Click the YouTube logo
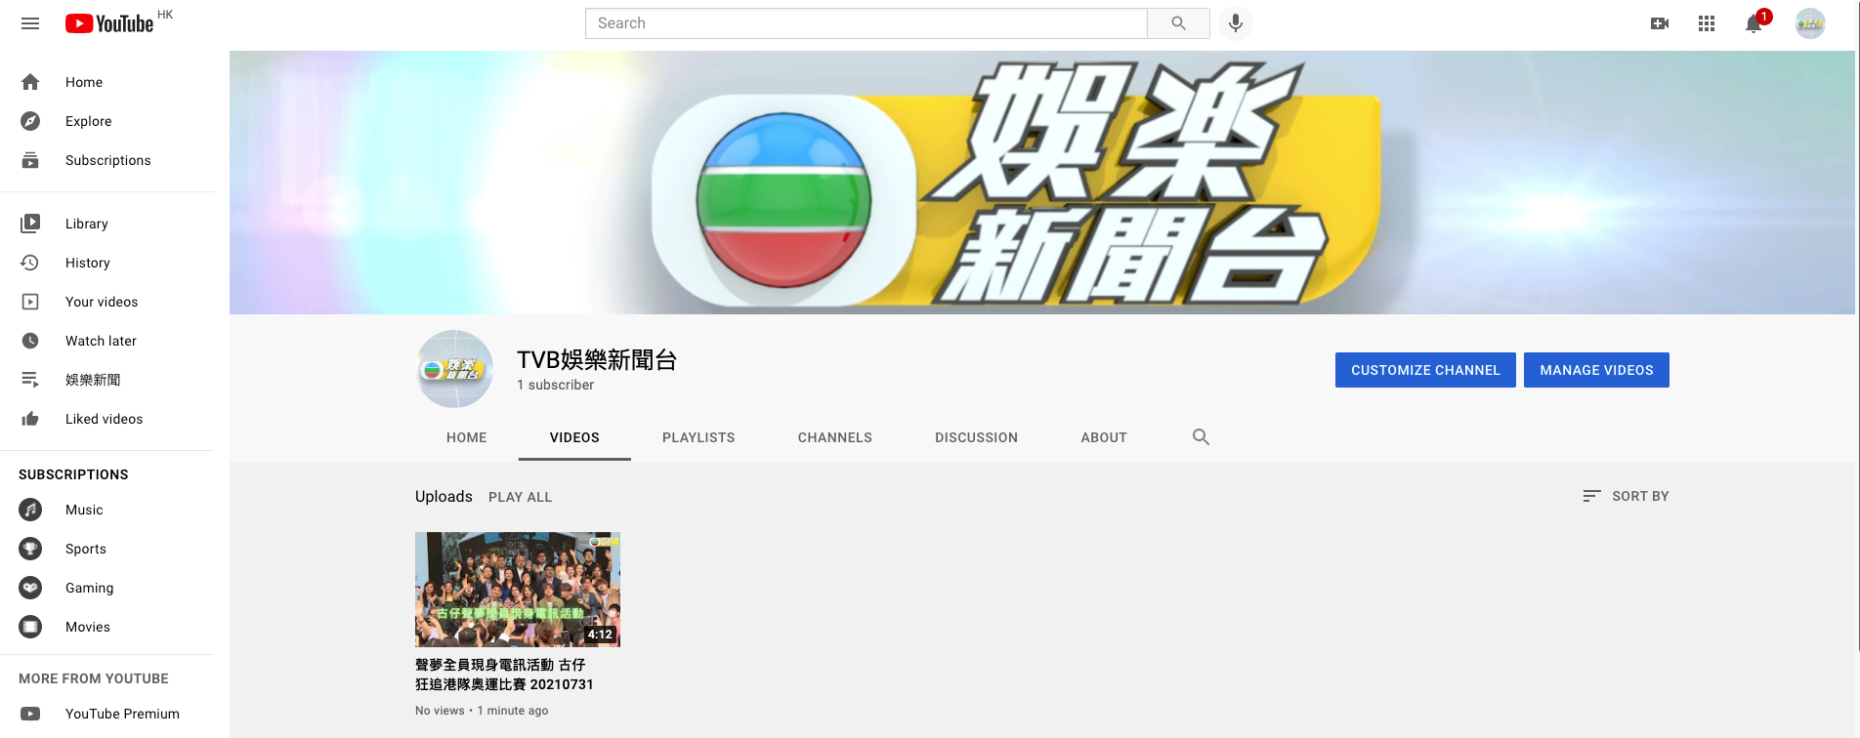This screenshot has width=1860, height=738. [x=109, y=23]
